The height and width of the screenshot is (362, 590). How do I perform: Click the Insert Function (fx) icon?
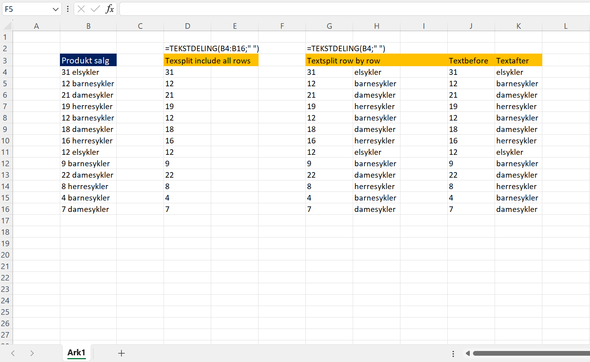pyautogui.click(x=110, y=9)
